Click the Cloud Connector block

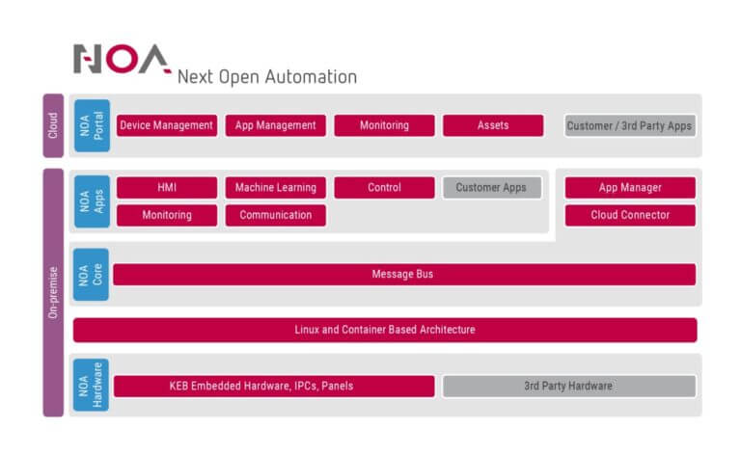tap(629, 215)
